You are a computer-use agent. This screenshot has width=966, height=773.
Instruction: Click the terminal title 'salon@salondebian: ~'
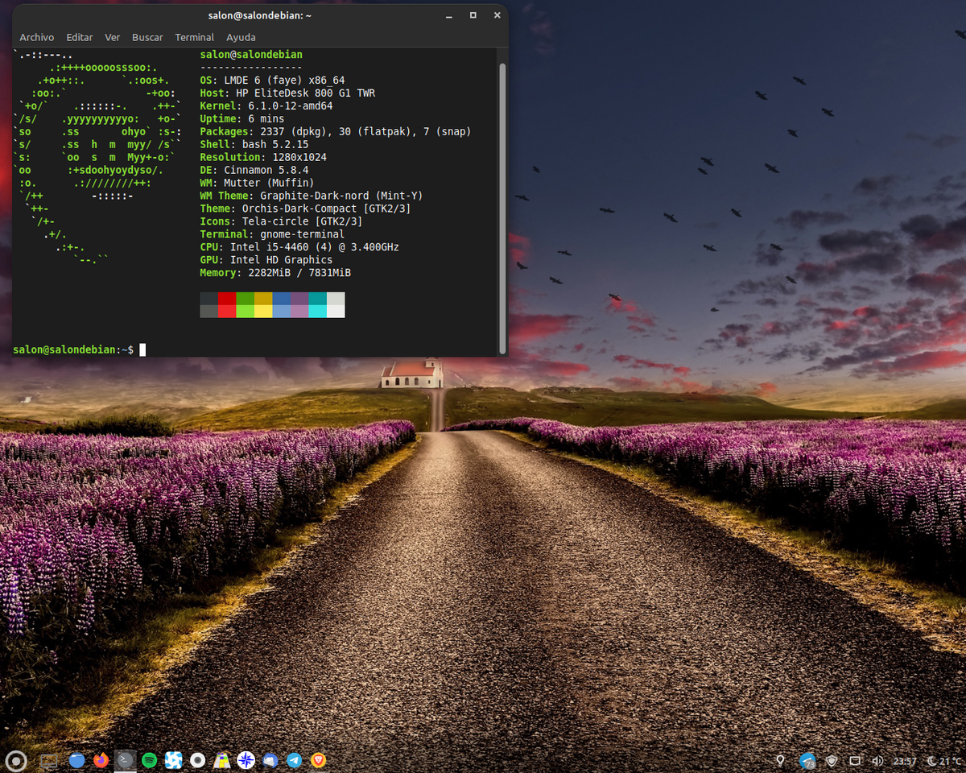(x=259, y=15)
